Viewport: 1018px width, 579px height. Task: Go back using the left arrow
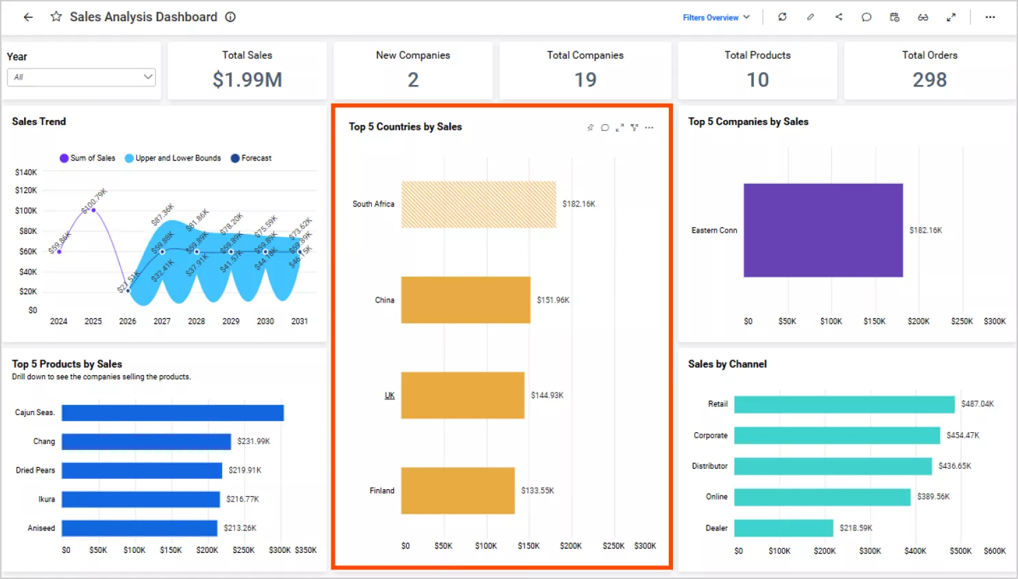coord(28,17)
